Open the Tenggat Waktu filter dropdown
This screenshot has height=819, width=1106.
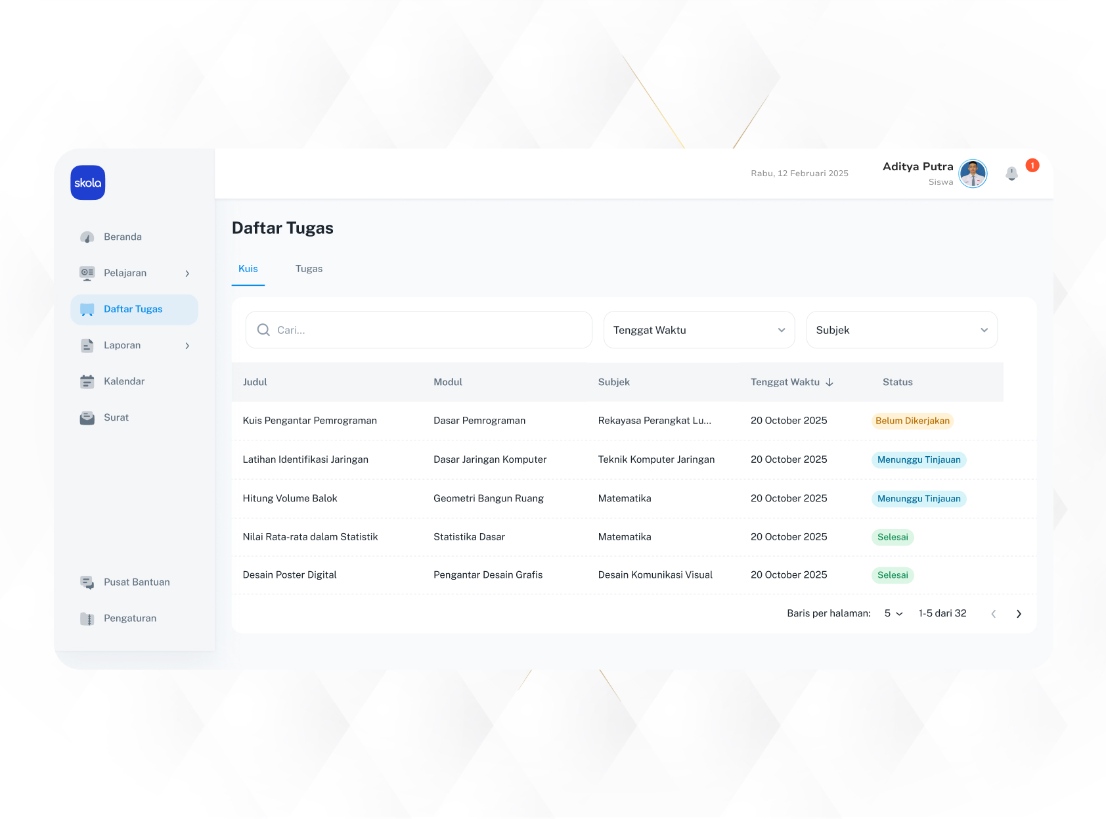coord(699,330)
